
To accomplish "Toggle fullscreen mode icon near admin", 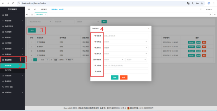I will (201, 9).
